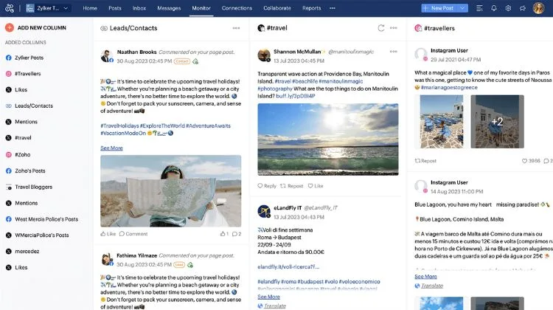The width and height of the screenshot is (553, 310).
Task: Click See More on Blue Lagoon post
Action: point(425,277)
